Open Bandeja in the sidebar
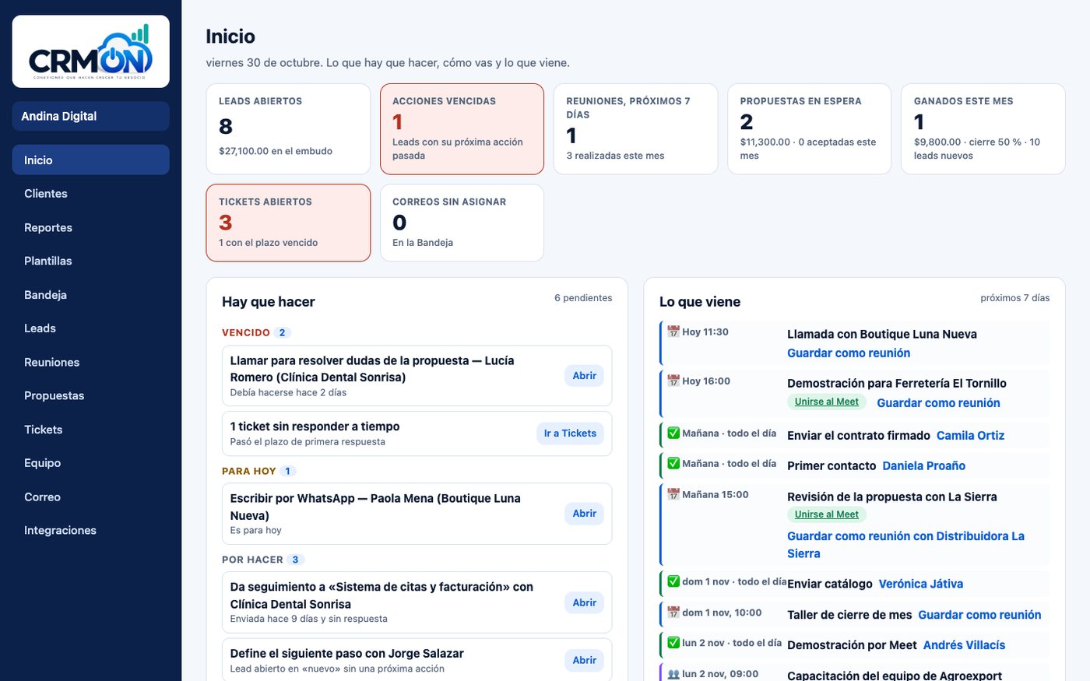 (x=90, y=295)
